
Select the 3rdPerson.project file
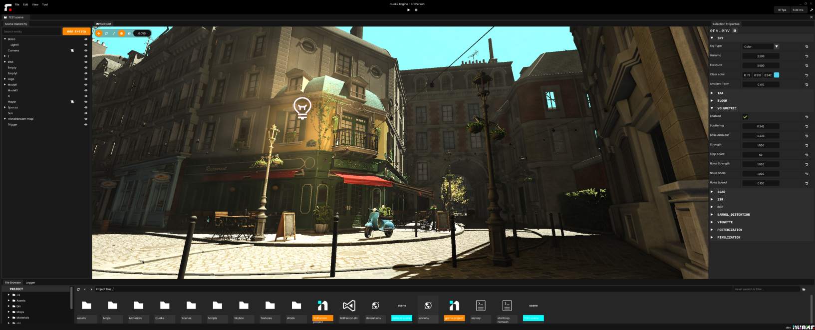coord(322,306)
